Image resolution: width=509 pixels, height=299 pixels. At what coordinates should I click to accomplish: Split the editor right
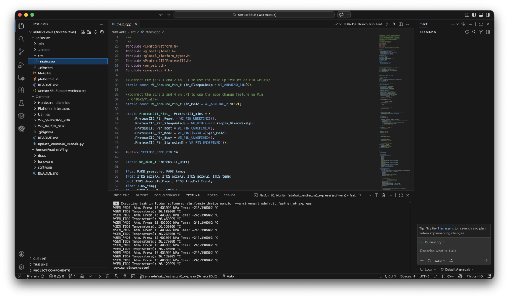click(x=400, y=24)
